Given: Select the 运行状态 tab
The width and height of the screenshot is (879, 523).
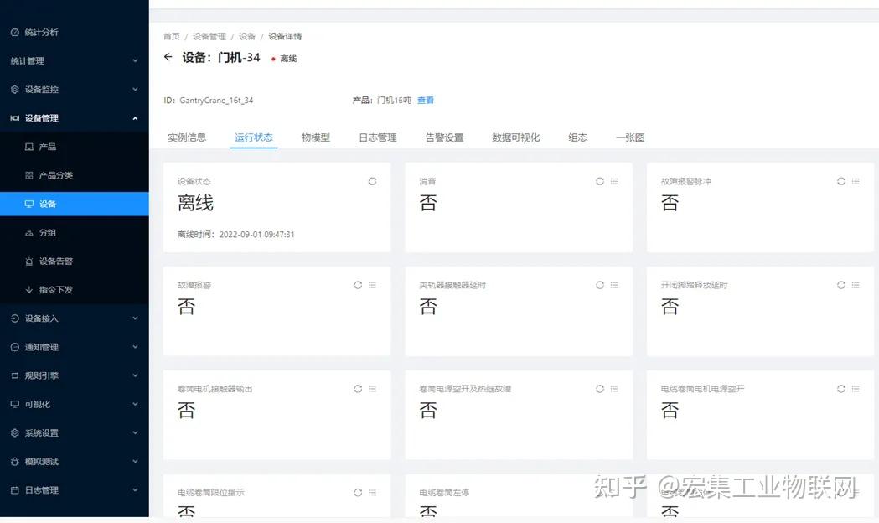Looking at the screenshot, I should (x=253, y=137).
